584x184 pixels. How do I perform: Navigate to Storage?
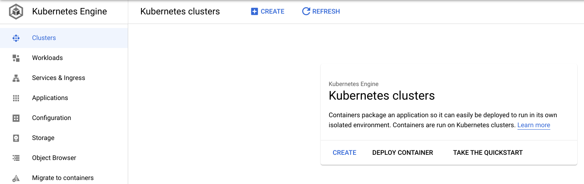[64, 138]
